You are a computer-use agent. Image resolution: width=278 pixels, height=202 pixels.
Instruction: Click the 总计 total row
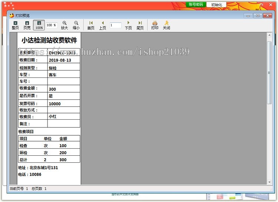click(x=49, y=160)
